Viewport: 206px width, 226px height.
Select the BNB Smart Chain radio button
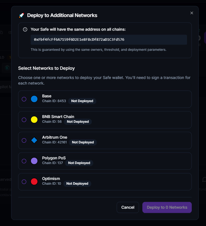(x=24, y=120)
